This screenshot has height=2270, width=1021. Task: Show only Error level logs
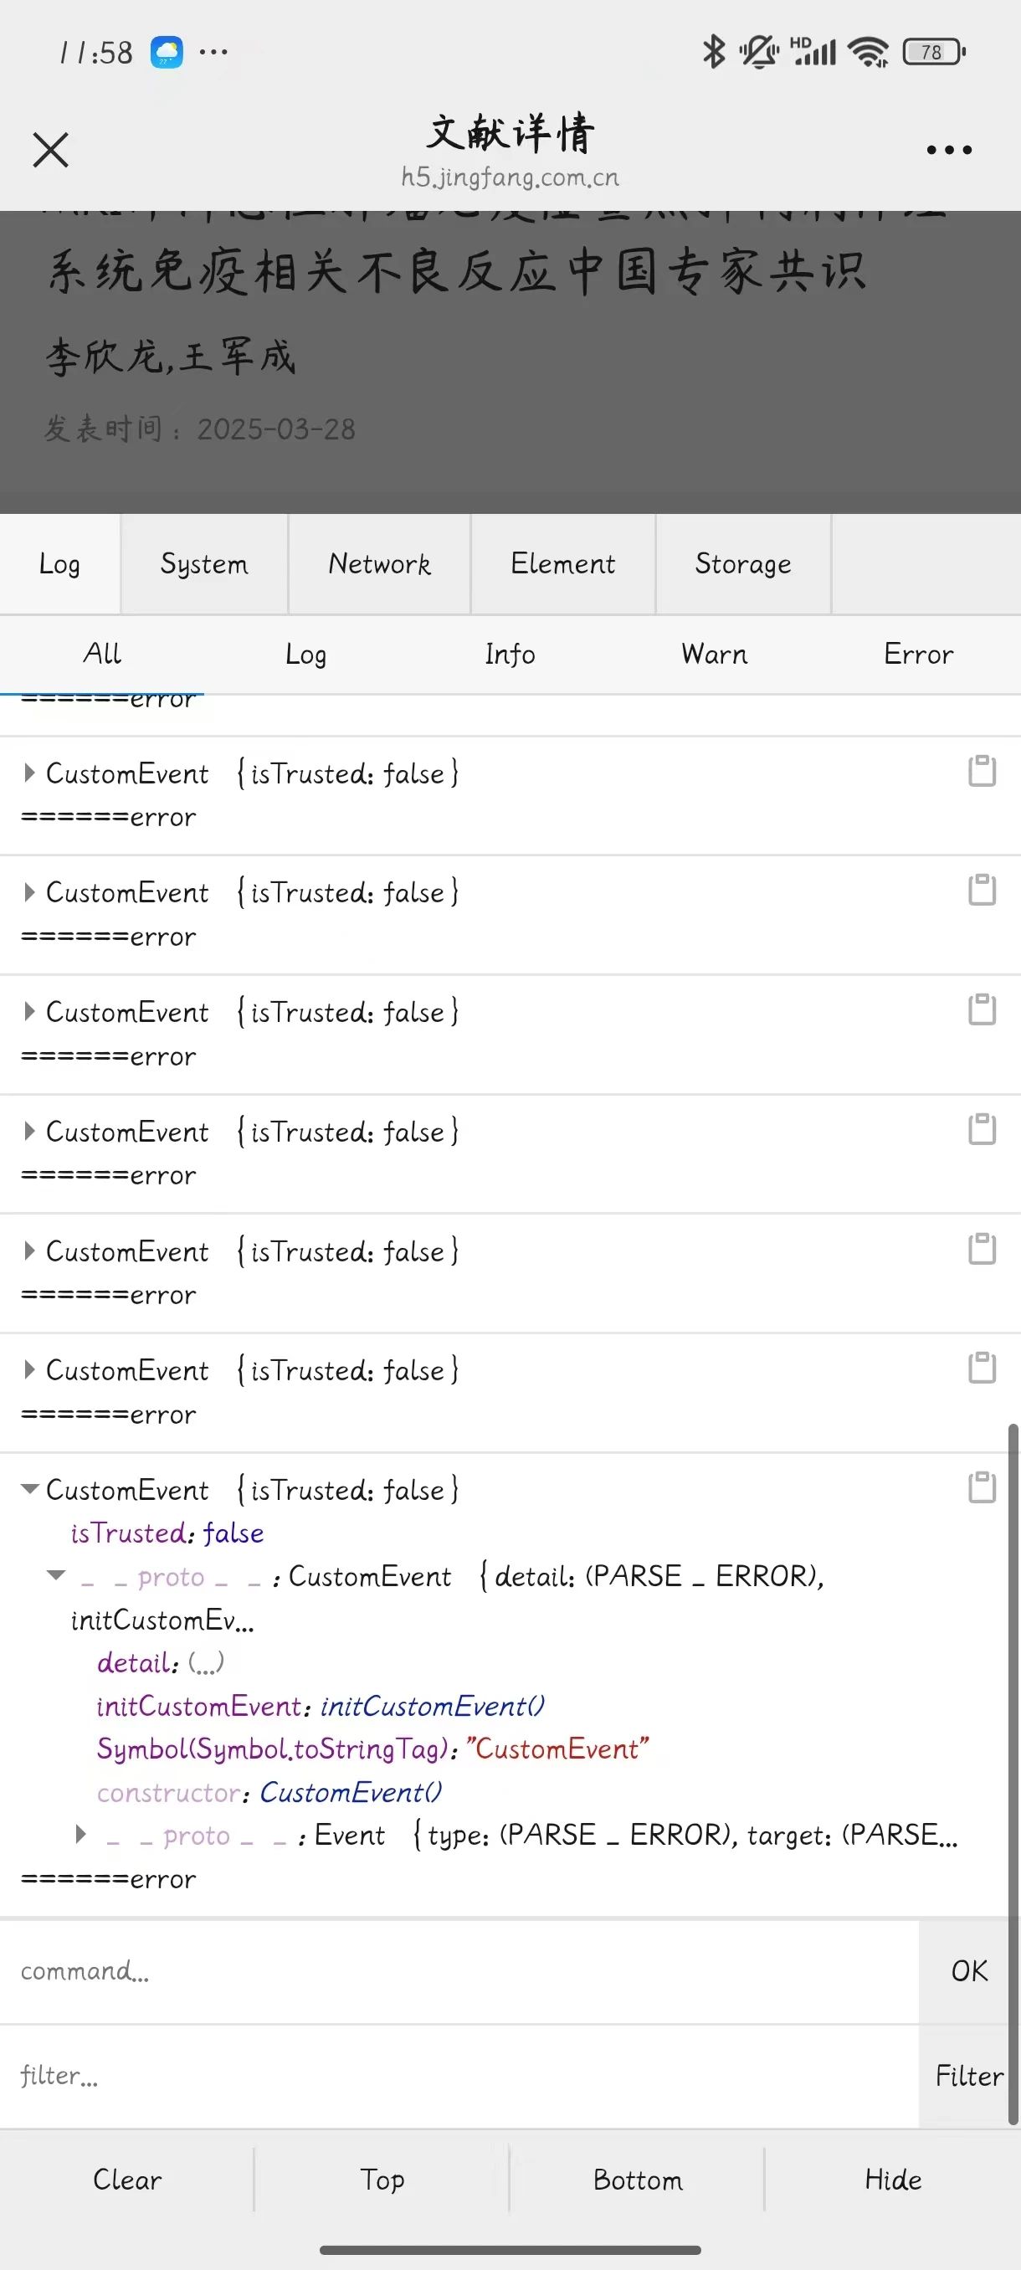[918, 654]
